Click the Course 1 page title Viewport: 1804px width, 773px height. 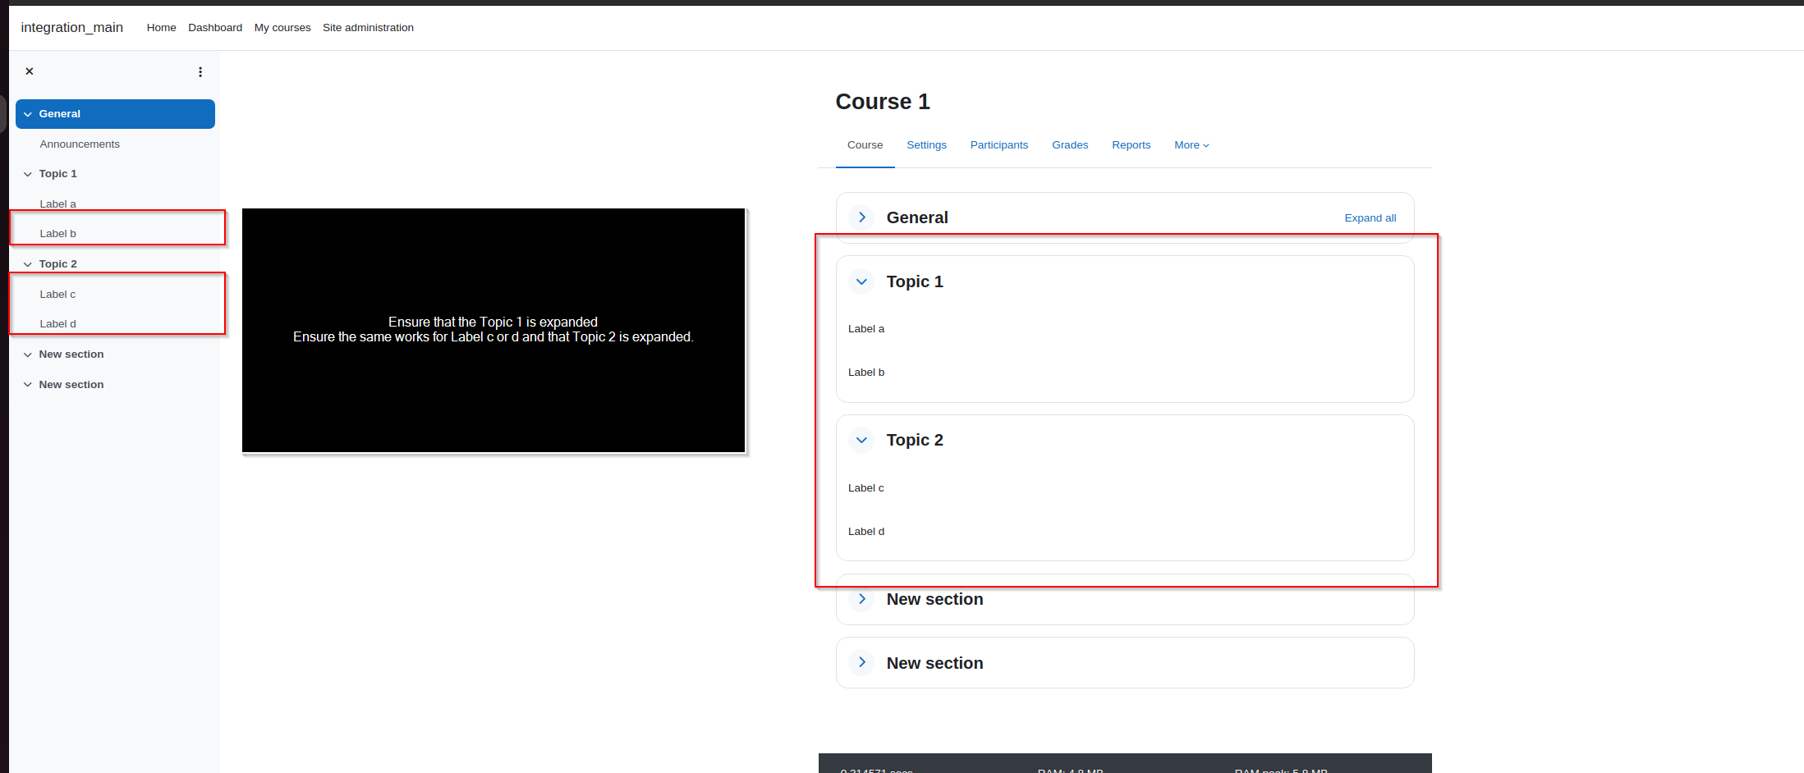(x=883, y=102)
